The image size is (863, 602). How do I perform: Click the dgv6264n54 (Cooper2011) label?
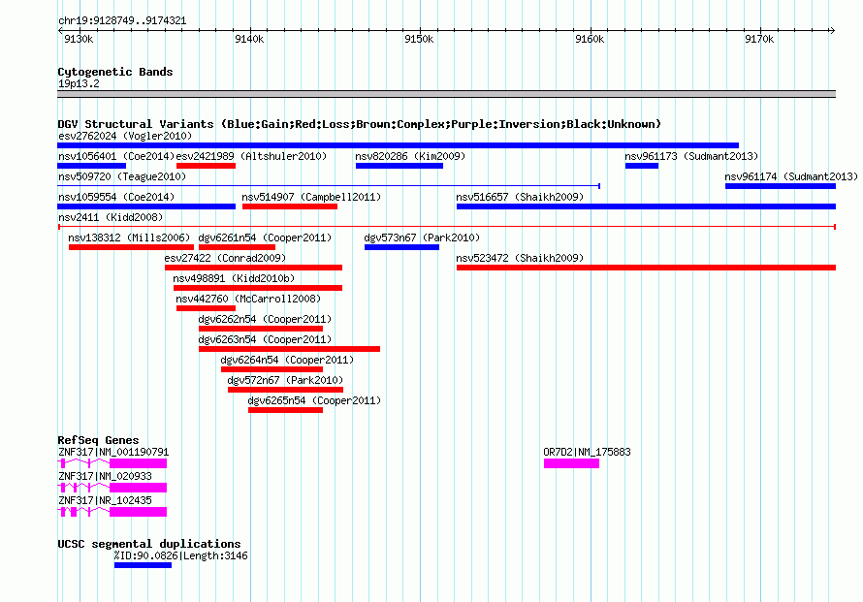(x=287, y=360)
